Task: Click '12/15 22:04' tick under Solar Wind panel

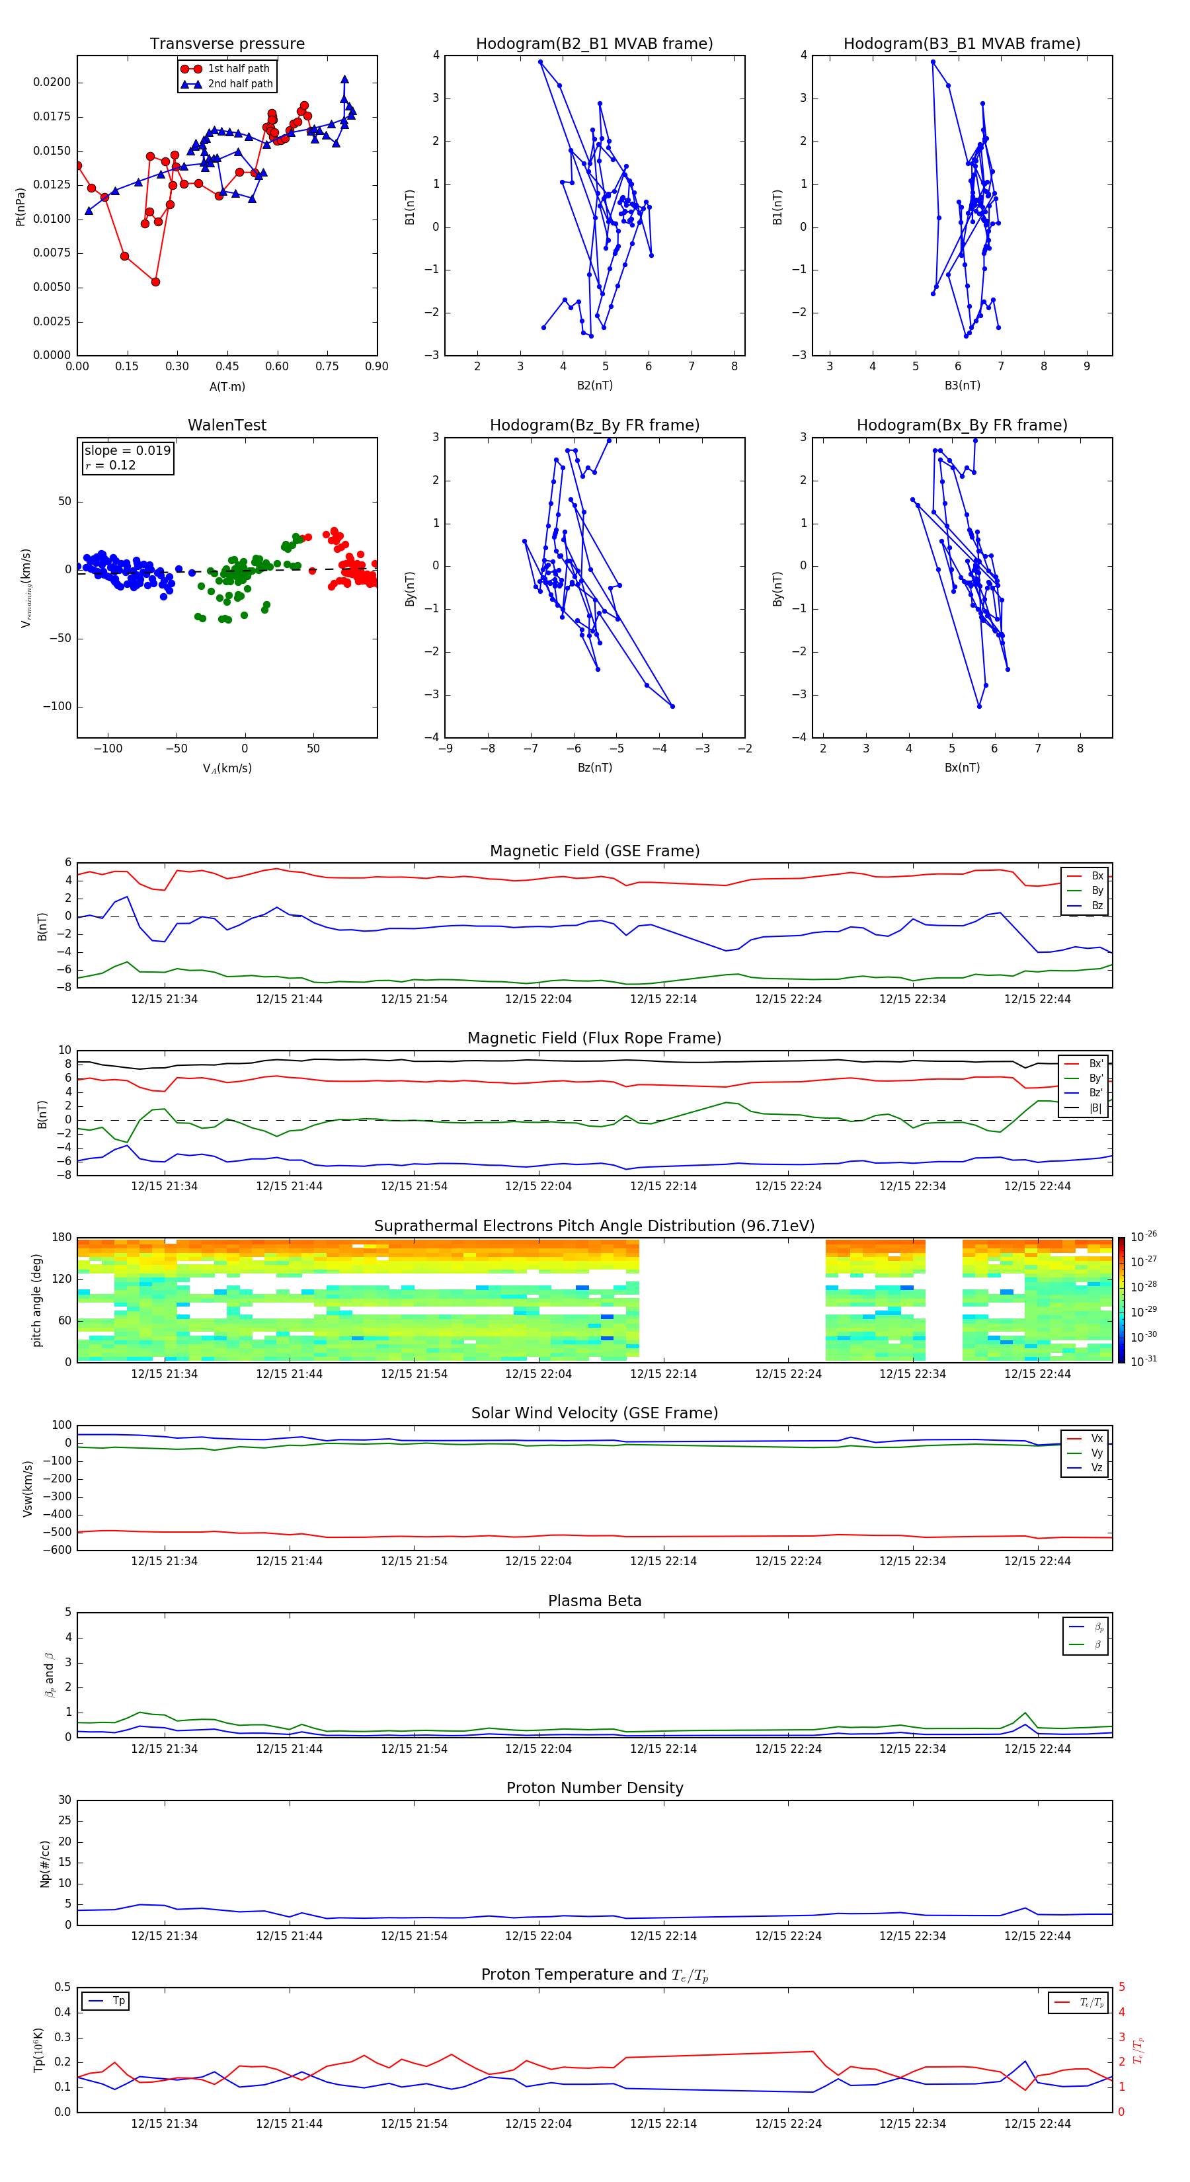Action: click(539, 1561)
